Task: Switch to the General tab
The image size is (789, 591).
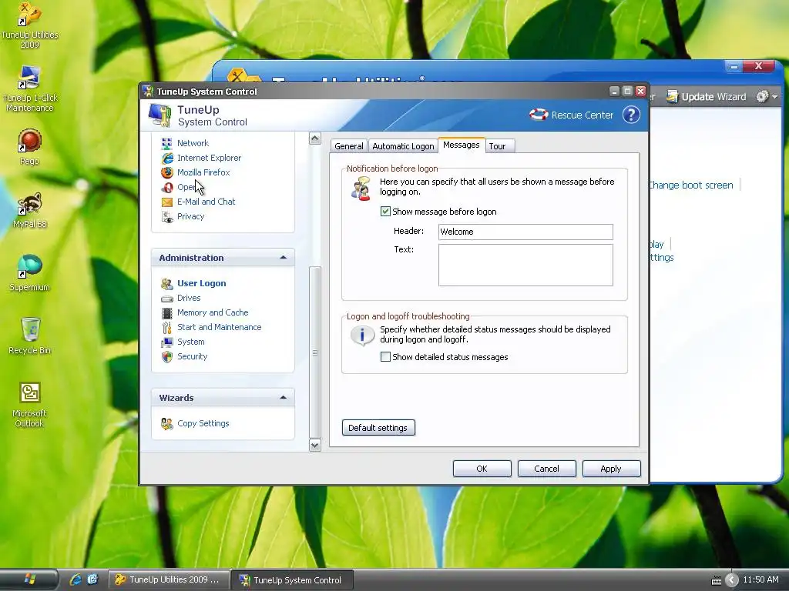Action: pos(349,146)
